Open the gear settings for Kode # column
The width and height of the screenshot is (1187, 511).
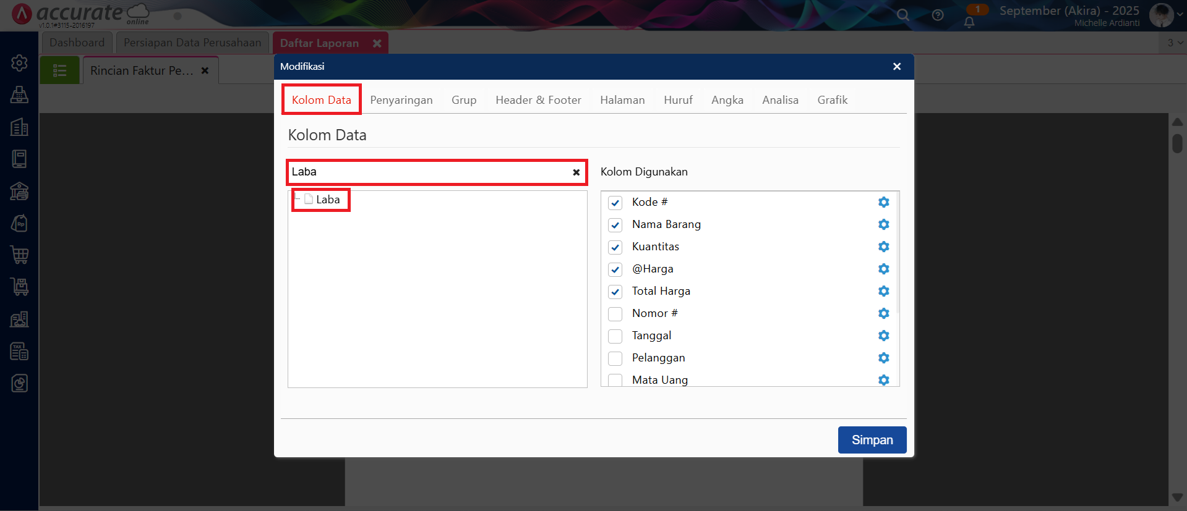[883, 202]
